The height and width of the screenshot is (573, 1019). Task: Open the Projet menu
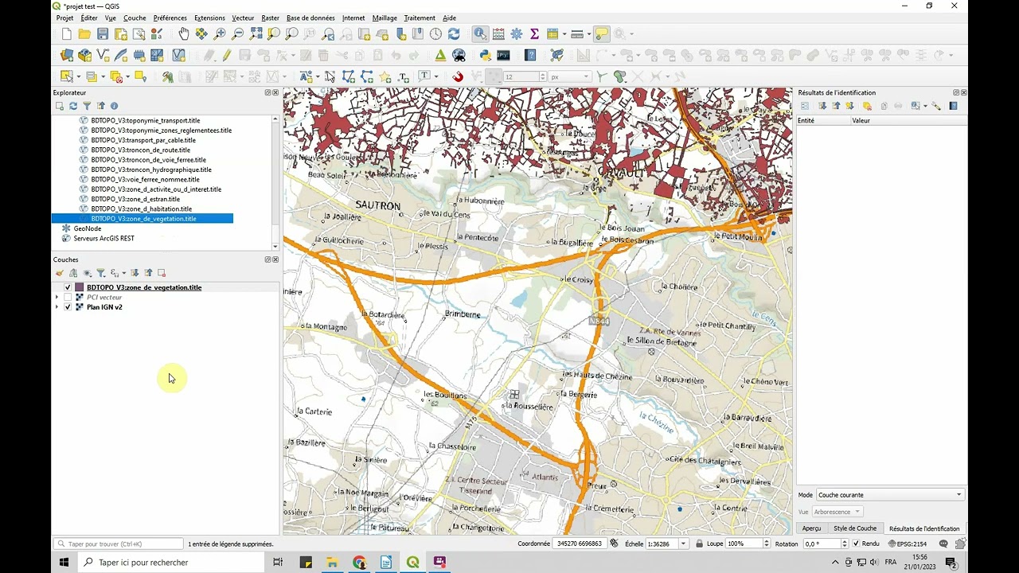point(64,18)
